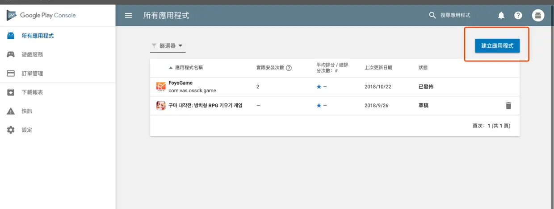
Task: Click the 建立應用程式 button
Action: coord(497,45)
